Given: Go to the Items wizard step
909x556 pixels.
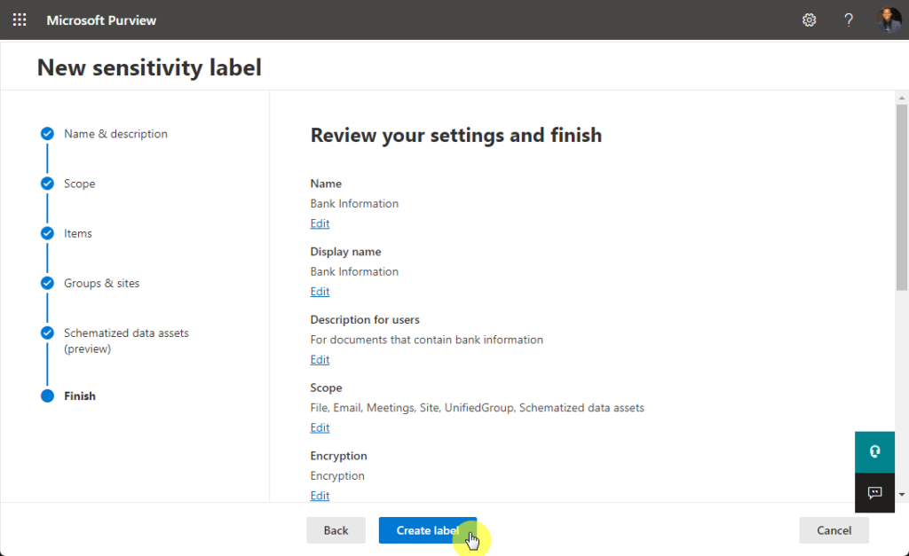Looking at the screenshot, I should [78, 233].
